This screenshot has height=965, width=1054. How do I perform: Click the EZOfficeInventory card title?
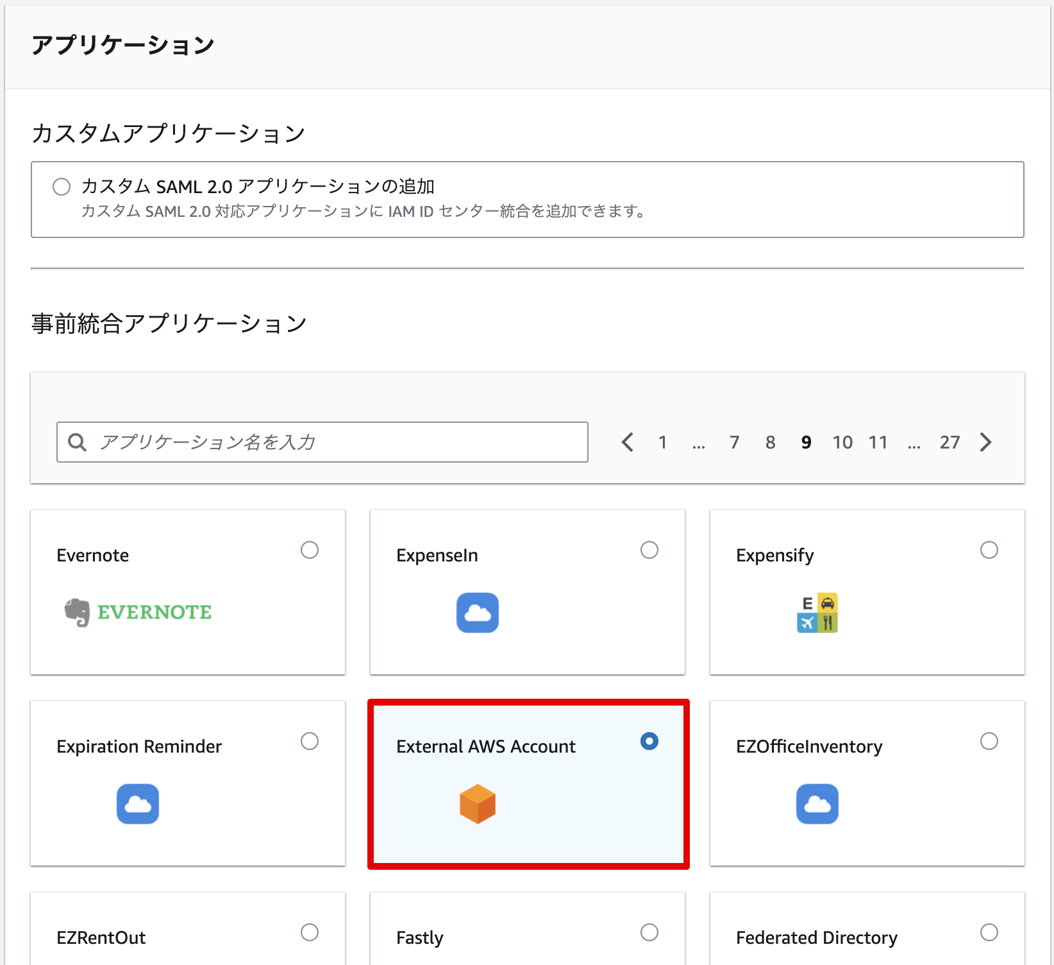[809, 746]
